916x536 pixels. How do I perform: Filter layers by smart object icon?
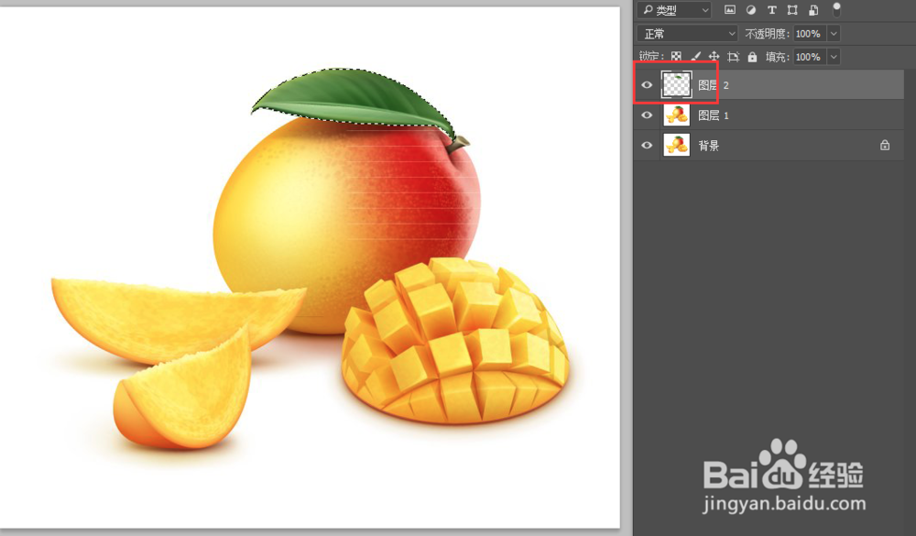(813, 9)
